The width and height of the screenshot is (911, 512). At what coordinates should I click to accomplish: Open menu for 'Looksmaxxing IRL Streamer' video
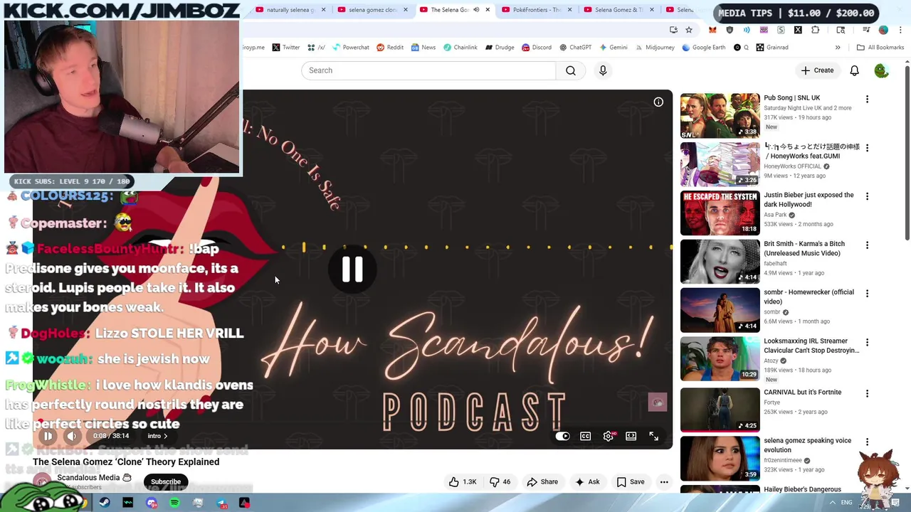pyautogui.click(x=867, y=343)
